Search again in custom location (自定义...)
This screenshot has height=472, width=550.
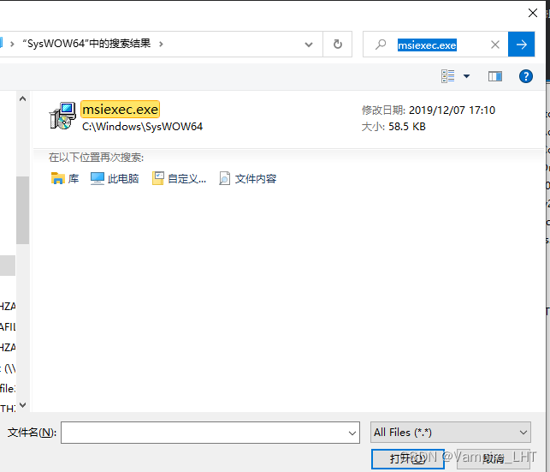(x=180, y=179)
